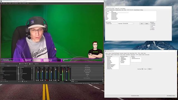Switch to the Channel Rewards tab
Viewport: 178px width, 100px height.
tap(137, 10)
